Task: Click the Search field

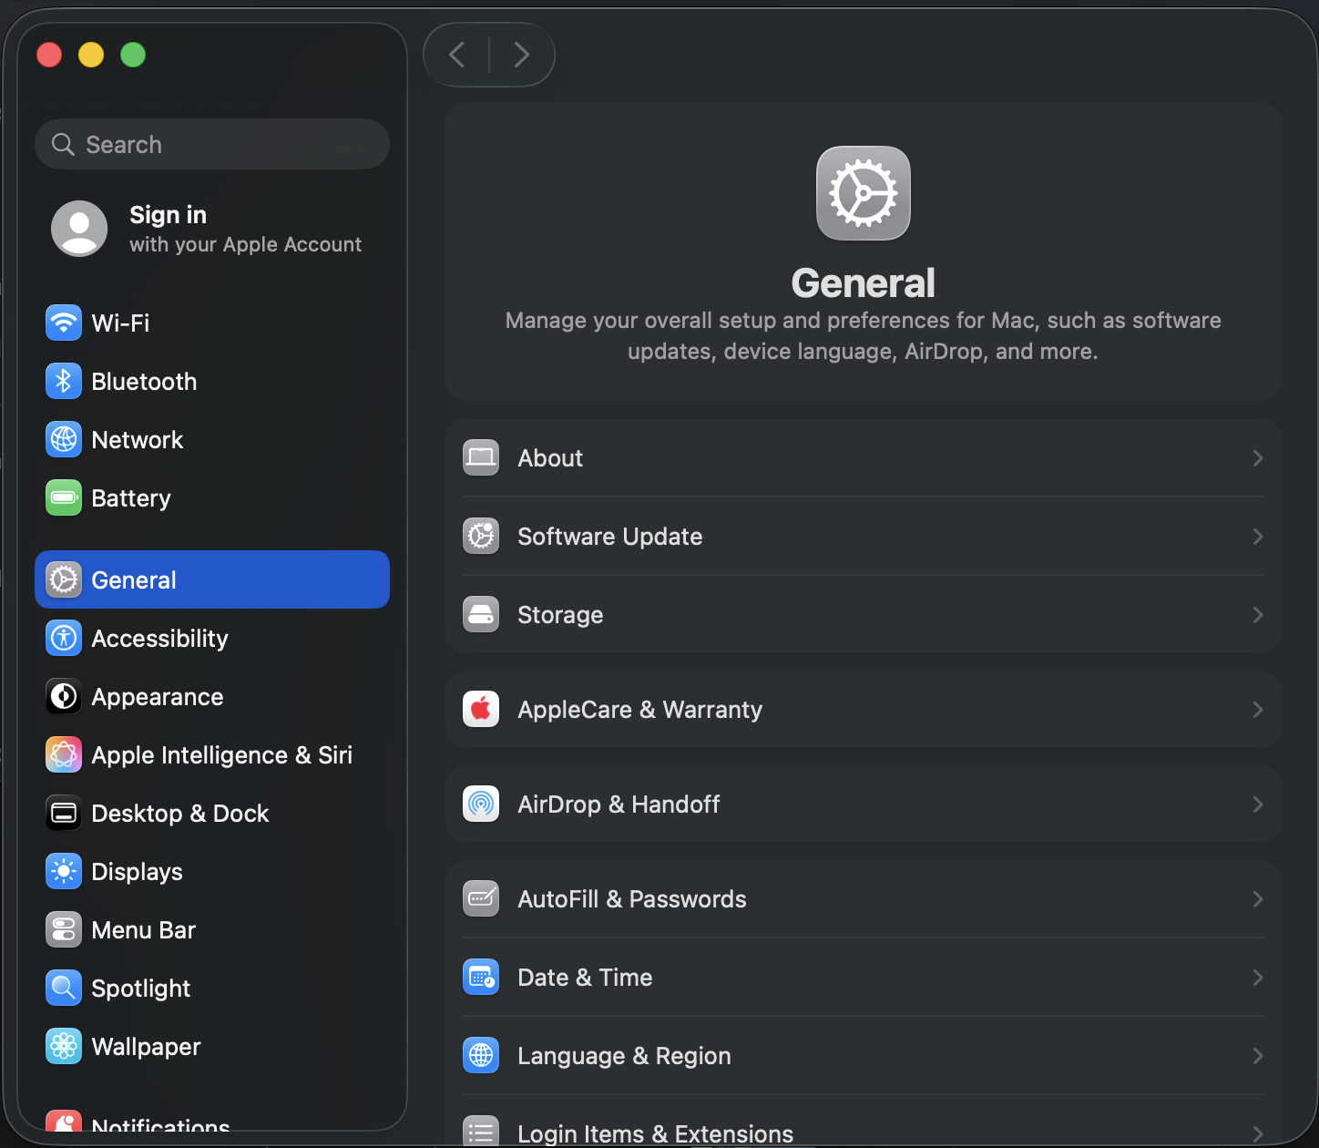Action: 212,144
